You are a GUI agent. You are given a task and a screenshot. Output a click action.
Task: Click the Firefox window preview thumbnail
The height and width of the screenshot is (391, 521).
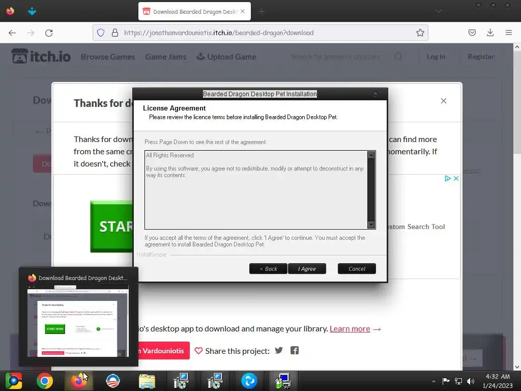point(78,321)
